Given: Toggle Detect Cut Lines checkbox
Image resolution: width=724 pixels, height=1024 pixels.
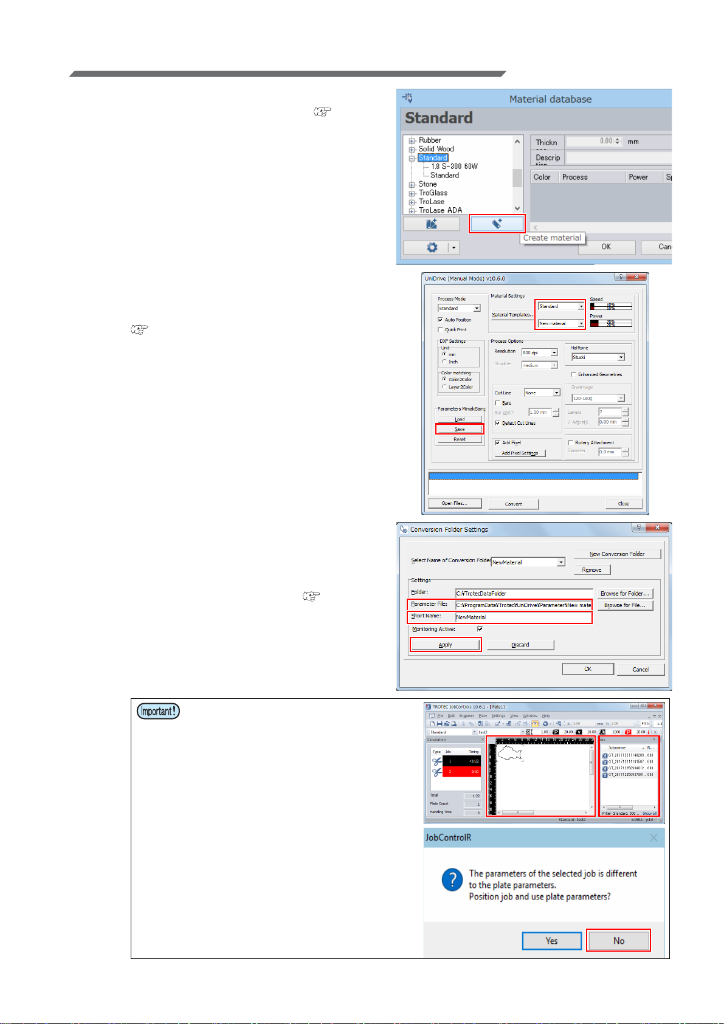Looking at the screenshot, I should 497,423.
